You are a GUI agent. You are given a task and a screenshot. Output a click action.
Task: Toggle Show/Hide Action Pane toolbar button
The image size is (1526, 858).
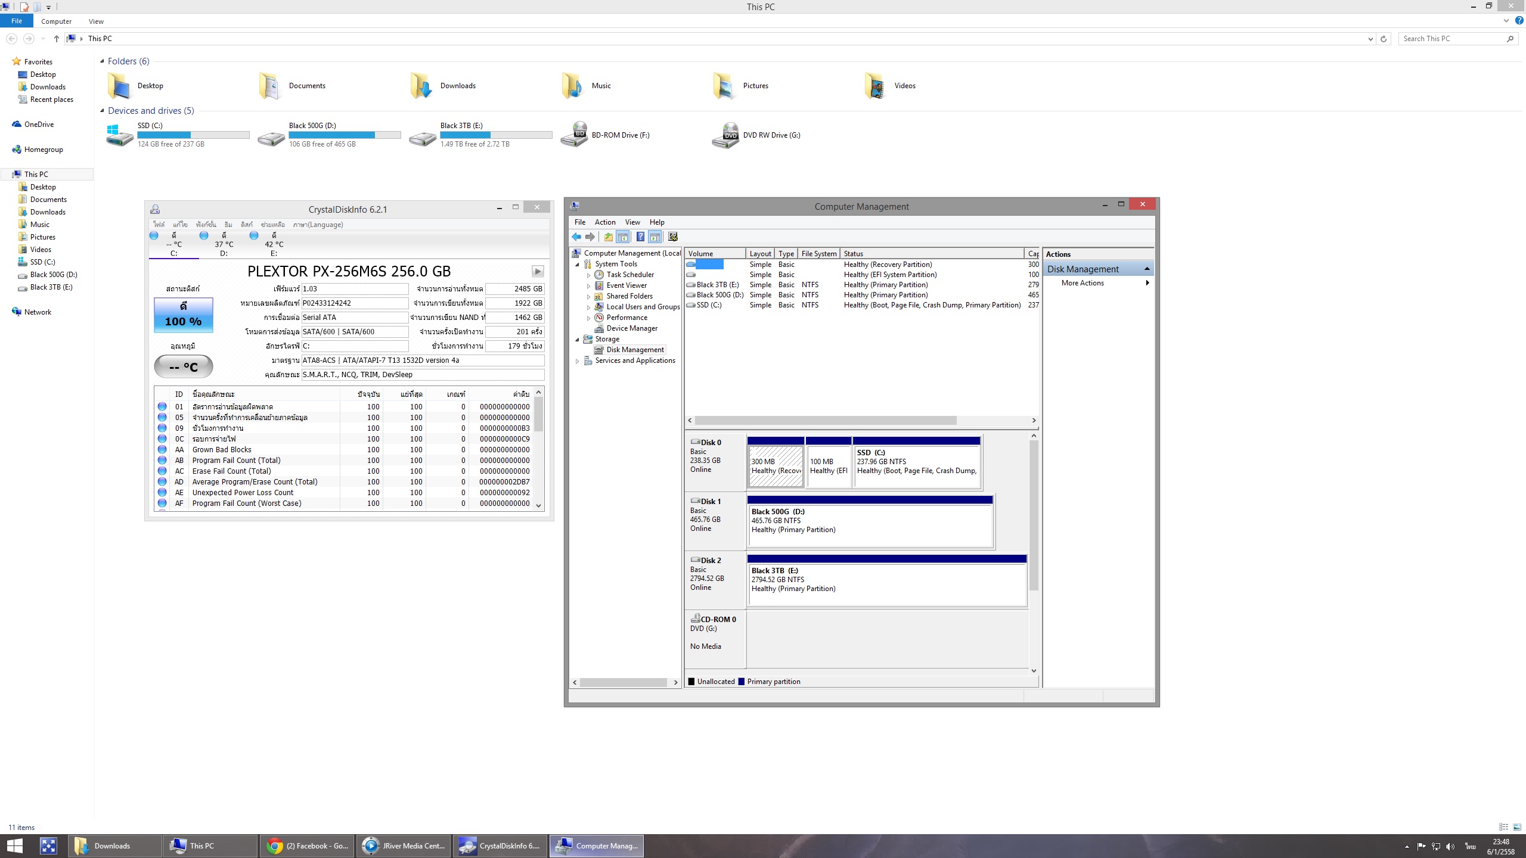[655, 237]
